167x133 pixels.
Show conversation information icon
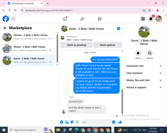coord(119,29)
